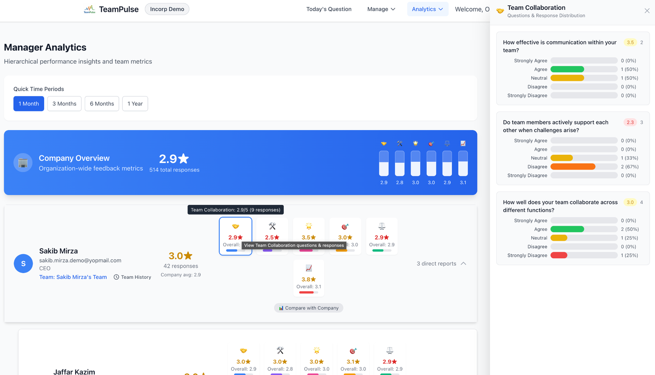The height and width of the screenshot is (375, 655).
Task: Click the 514 total responses text
Action: tap(174, 170)
